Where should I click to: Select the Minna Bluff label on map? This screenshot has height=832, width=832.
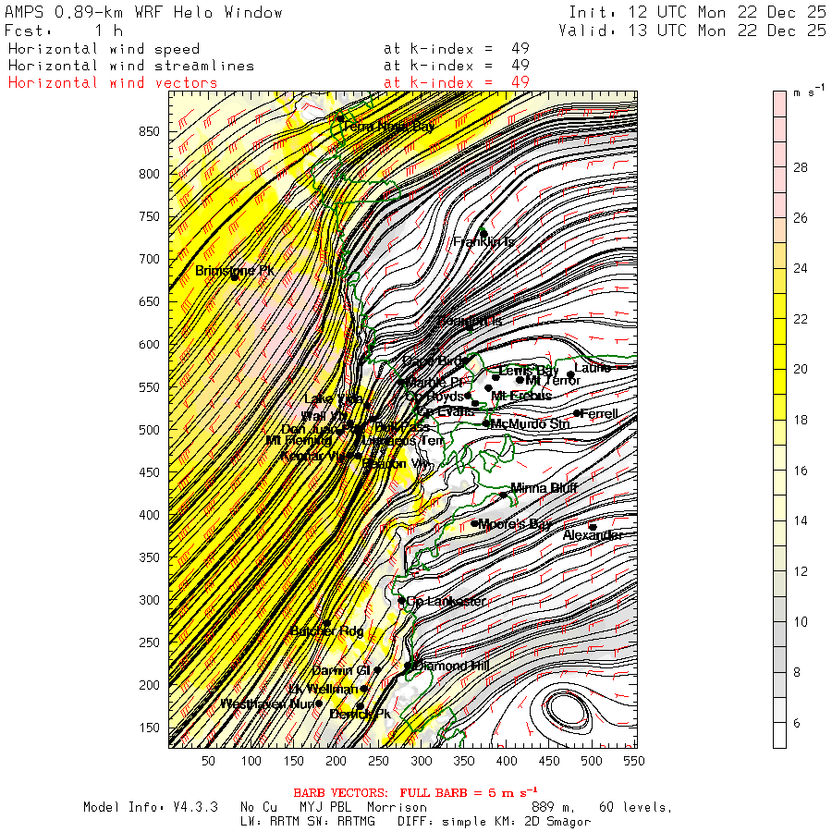click(x=544, y=487)
